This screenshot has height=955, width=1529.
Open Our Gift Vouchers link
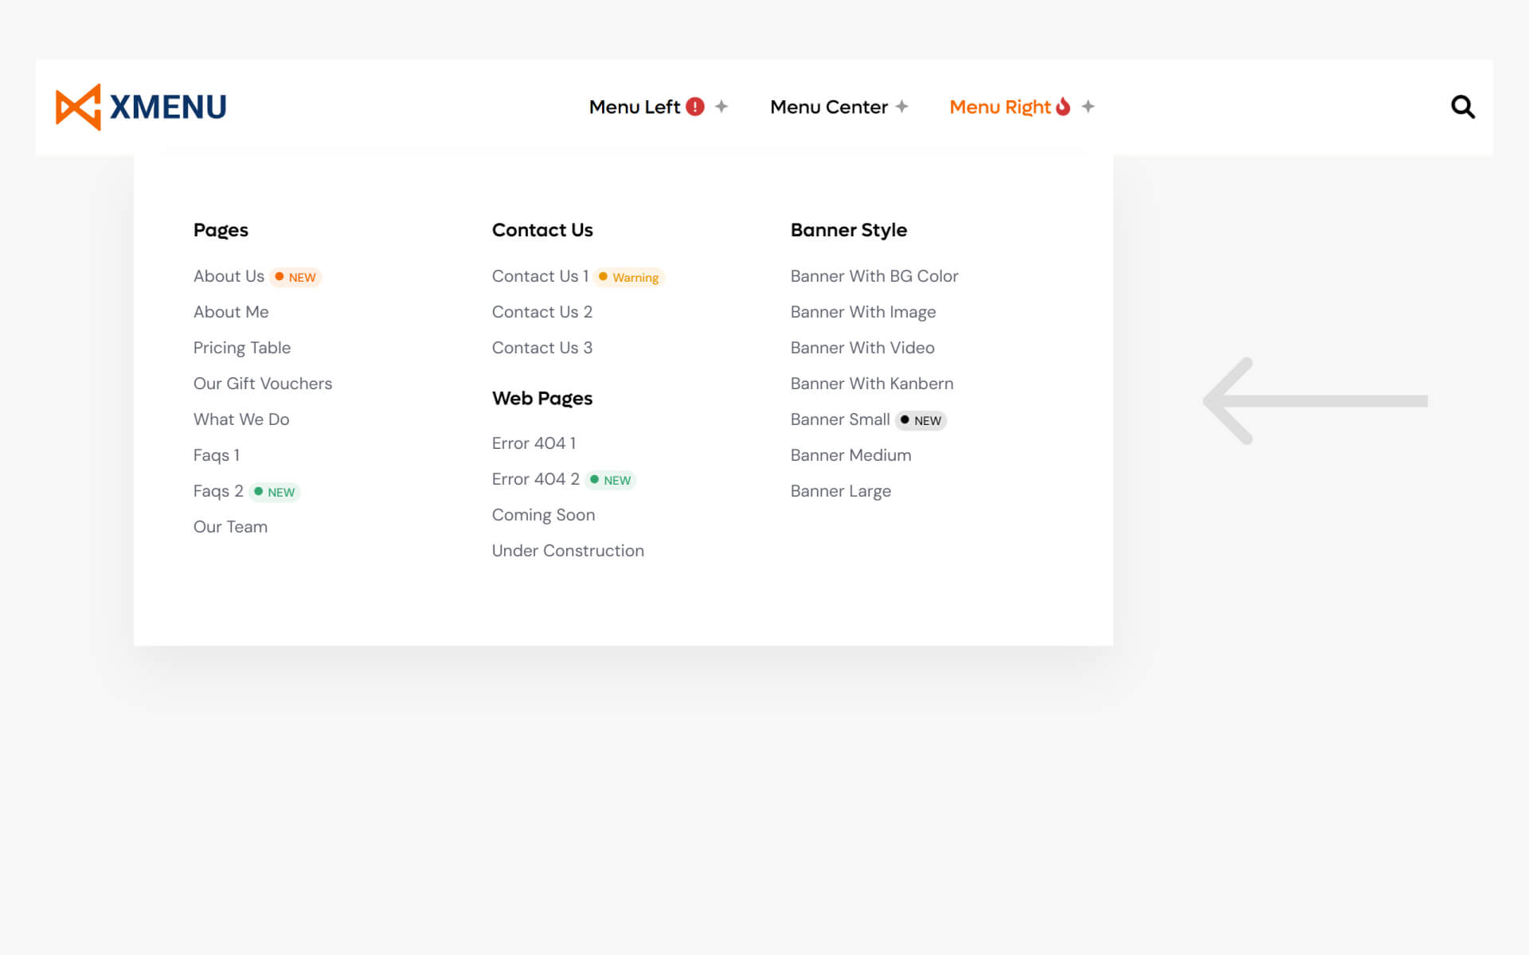pos(263,384)
